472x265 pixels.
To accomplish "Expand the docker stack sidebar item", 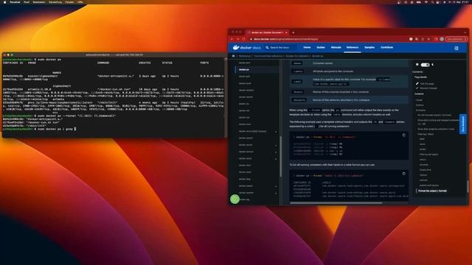I will pos(276,159).
